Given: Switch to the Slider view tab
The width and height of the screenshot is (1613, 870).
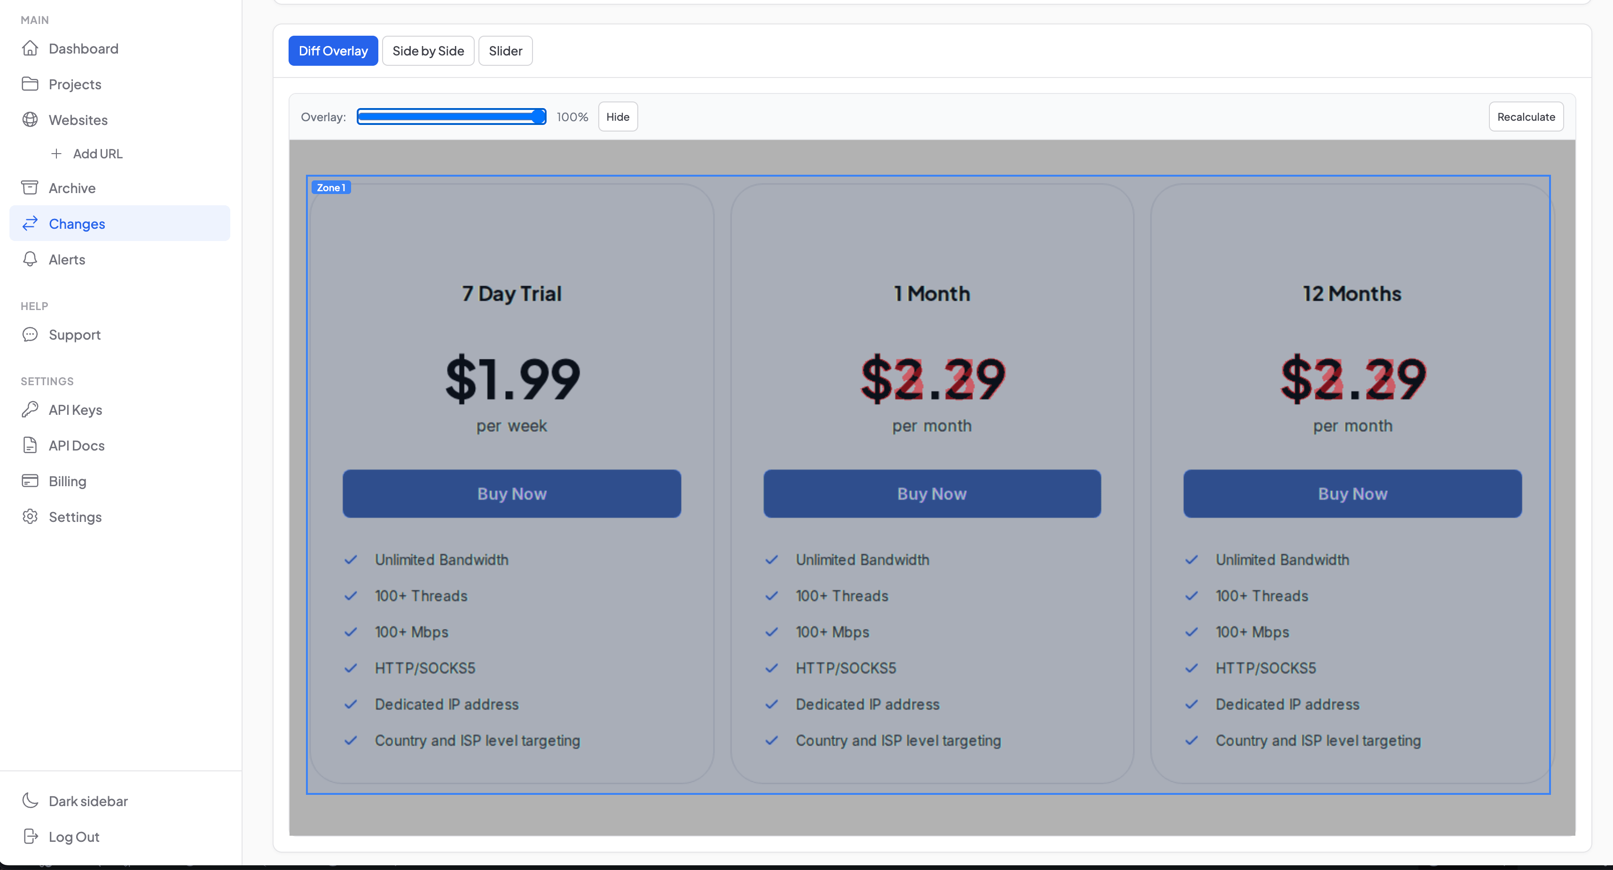Looking at the screenshot, I should pos(505,51).
